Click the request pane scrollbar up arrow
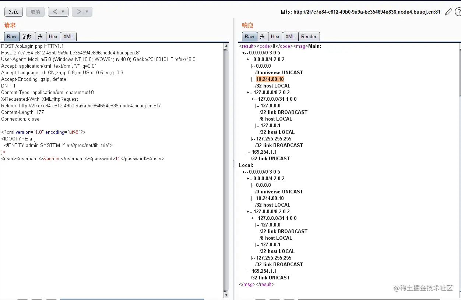 [226, 46]
